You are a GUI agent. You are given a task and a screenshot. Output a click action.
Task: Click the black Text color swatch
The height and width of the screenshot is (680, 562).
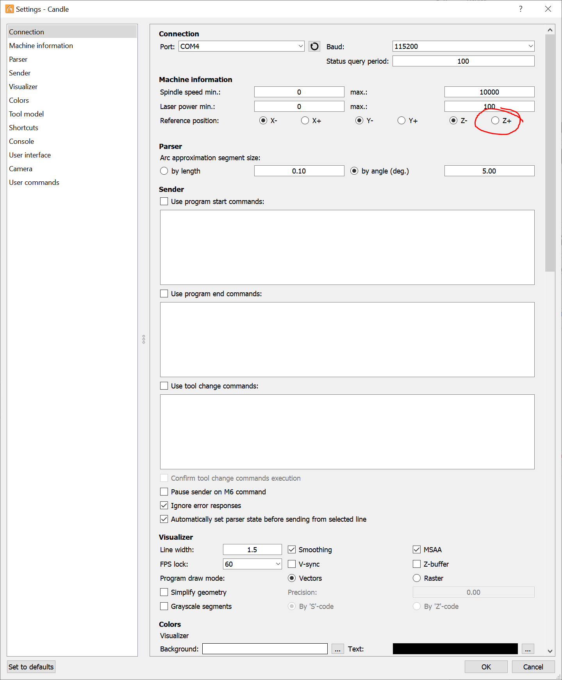pos(455,649)
